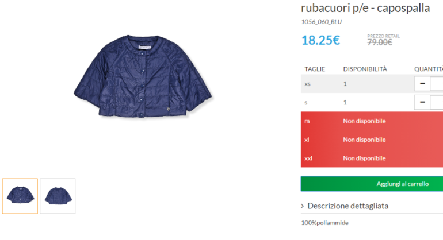This screenshot has height=240, width=443.
Task: Expand the Descrizione dettagliata chevron
Action: [x=303, y=206]
